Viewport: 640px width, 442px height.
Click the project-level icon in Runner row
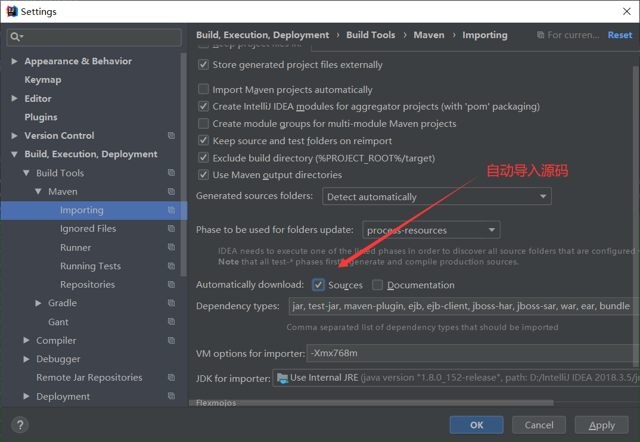(x=172, y=247)
